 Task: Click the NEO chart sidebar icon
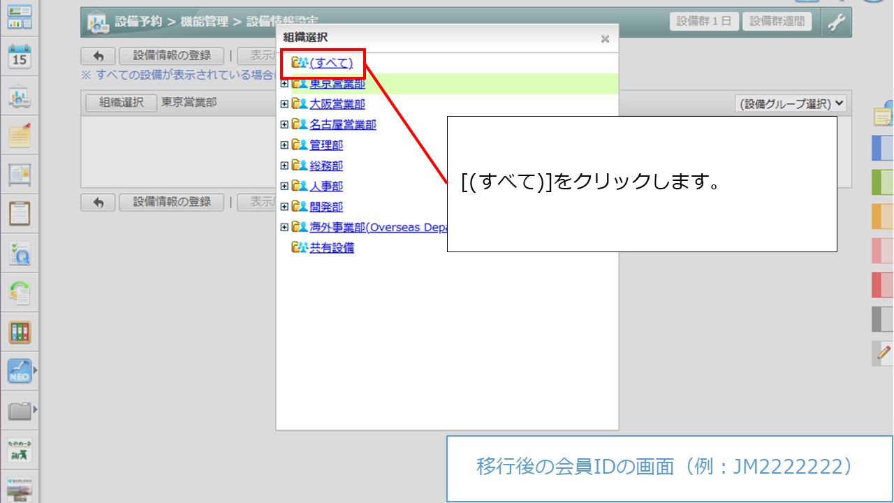point(20,370)
